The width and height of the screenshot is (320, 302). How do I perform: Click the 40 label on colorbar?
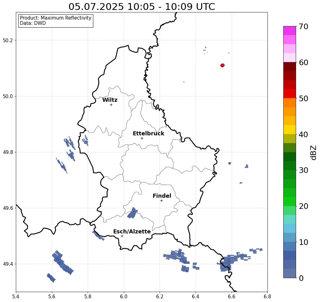(304, 134)
